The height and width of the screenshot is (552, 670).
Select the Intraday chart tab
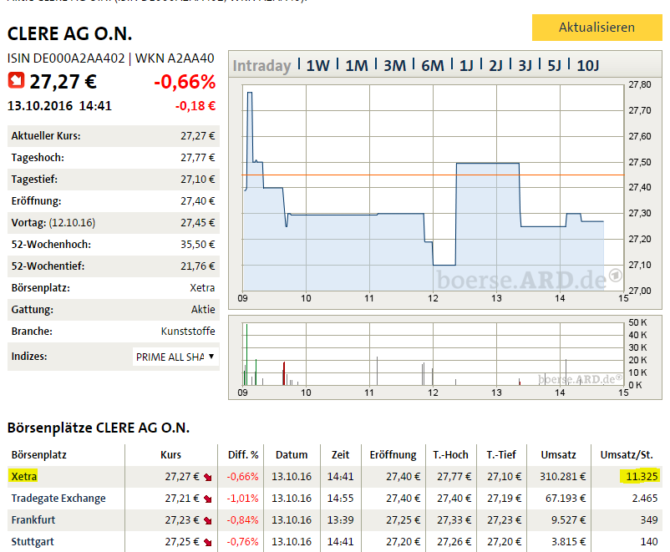pyautogui.click(x=261, y=65)
